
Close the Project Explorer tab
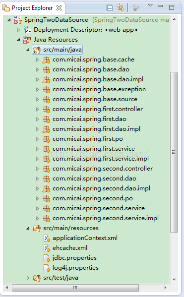tap(59, 8)
